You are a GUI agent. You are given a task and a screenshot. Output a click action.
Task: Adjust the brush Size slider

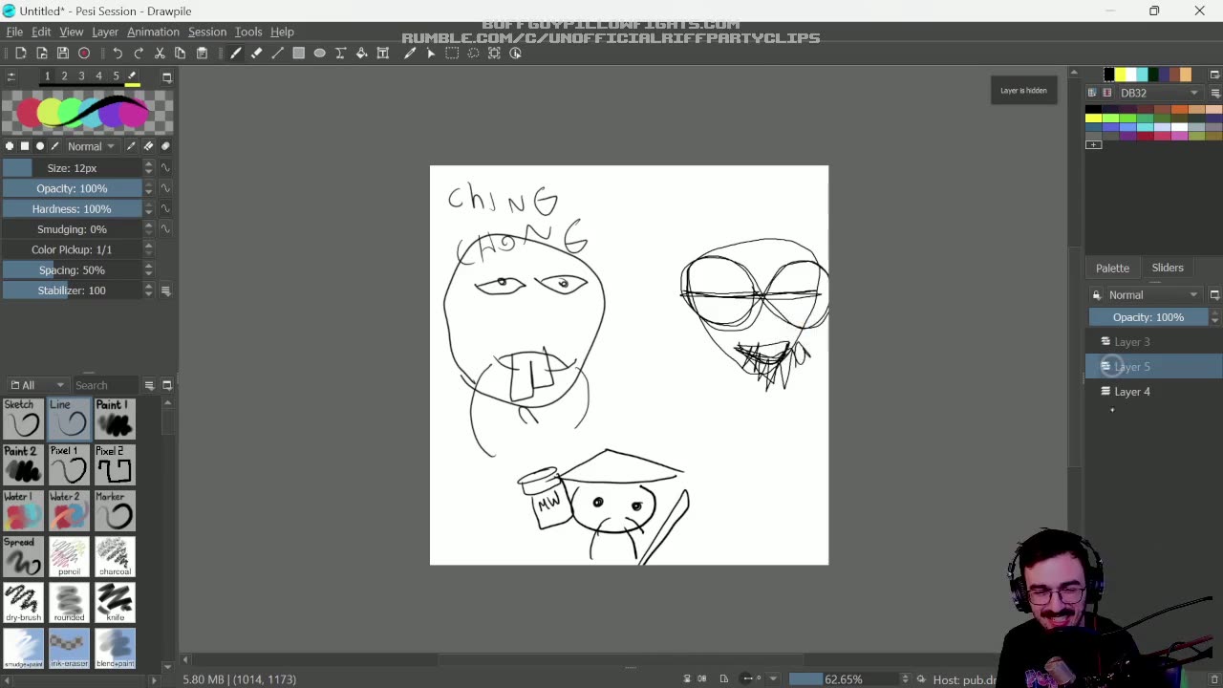(72, 168)
